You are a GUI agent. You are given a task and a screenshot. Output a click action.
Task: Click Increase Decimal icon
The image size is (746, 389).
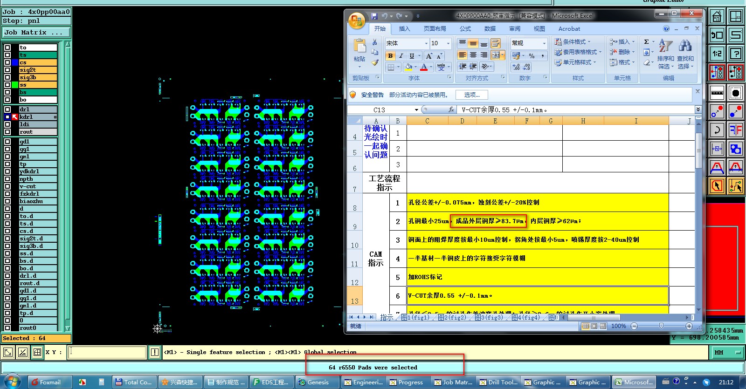coord(516,67)
